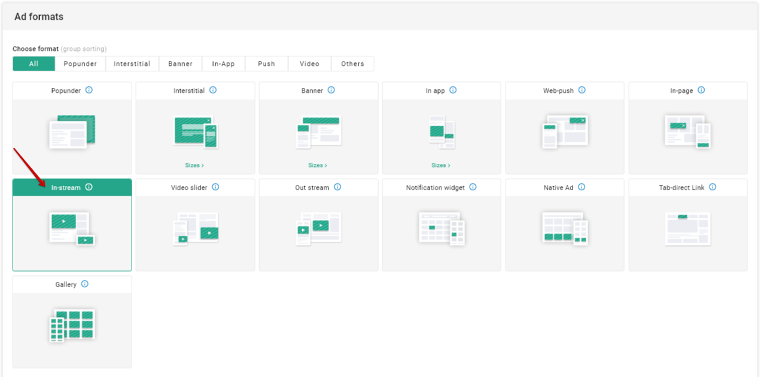The width and height of the screenshot is (761, 377).
Task: Expand Sizes under the In app format
Action: coord(441,165)
